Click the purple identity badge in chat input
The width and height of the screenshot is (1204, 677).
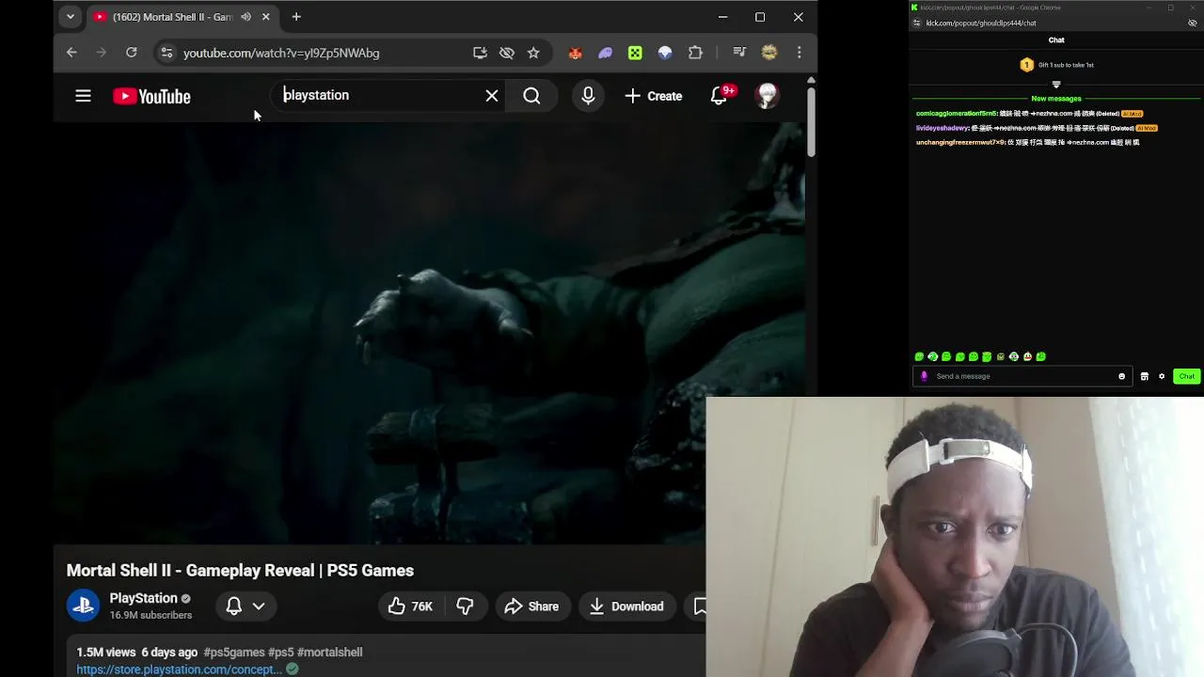point(924,376)
